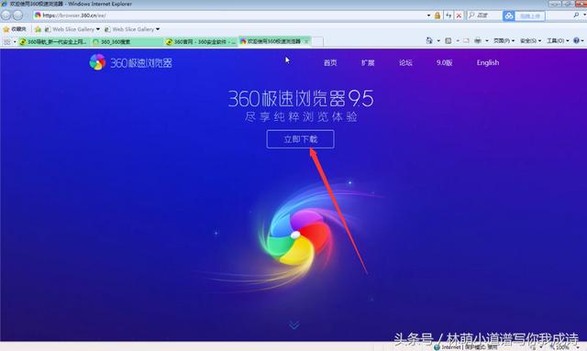This screenshot has width=587, height=351.
Task: Click the browser Back arrow button
Action: [x=6, y=16]
